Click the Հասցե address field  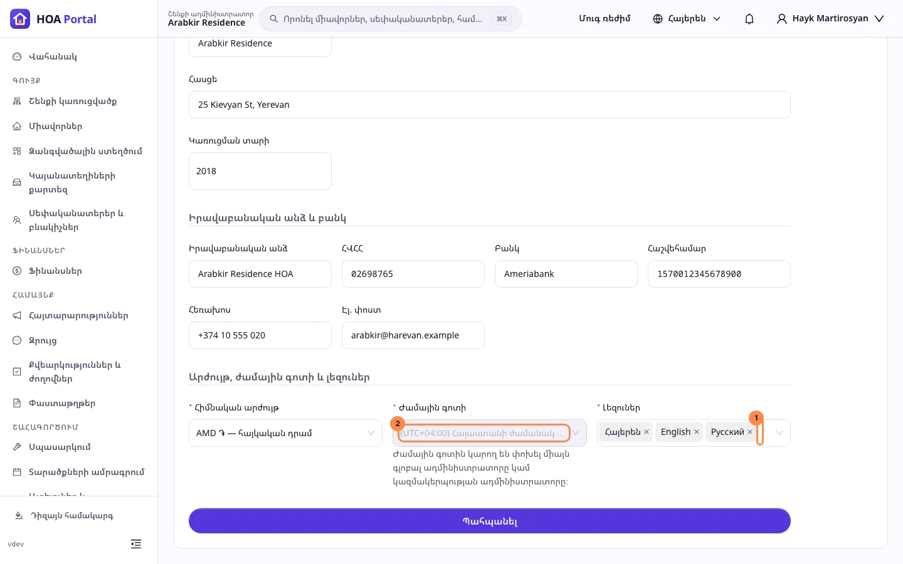click(x=490, y=105)
